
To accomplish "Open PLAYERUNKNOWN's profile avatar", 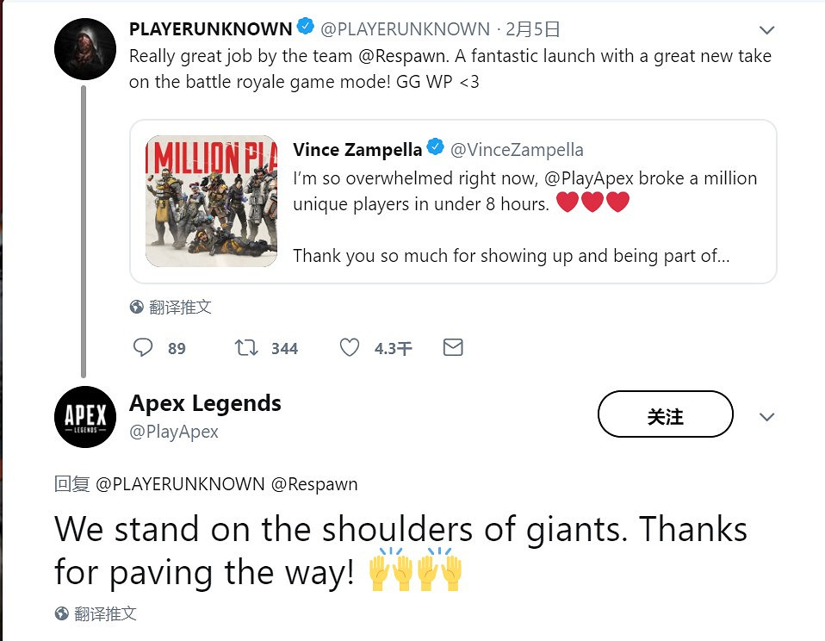I will click(85, 49).
